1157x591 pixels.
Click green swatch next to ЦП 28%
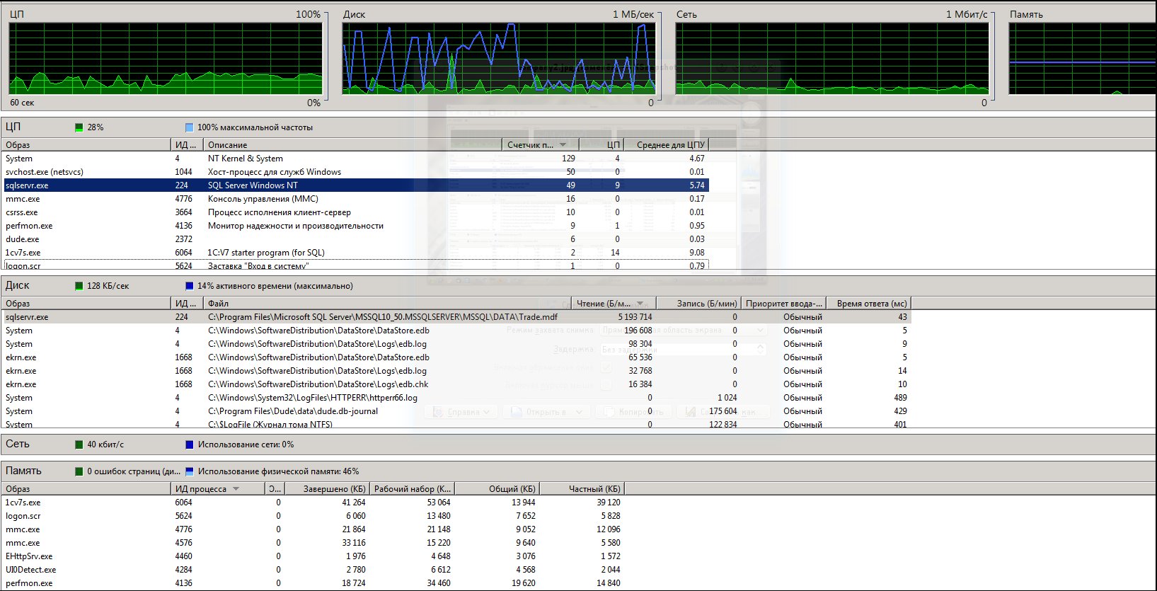click(x=79, y=127)
